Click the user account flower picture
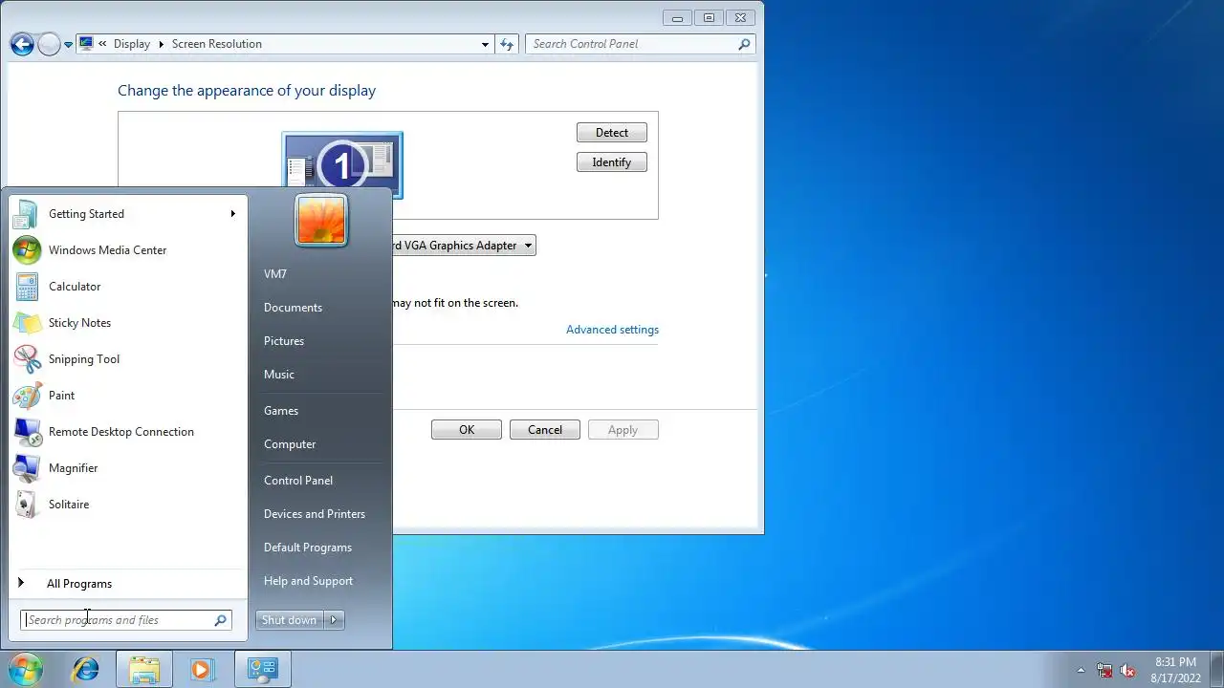The image size is (1224, 688). coord(321,221)
